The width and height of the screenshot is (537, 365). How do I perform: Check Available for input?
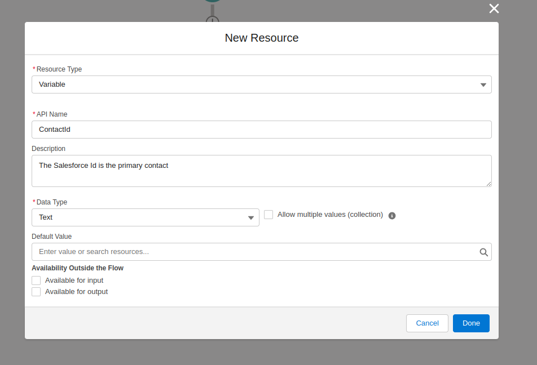36,280
